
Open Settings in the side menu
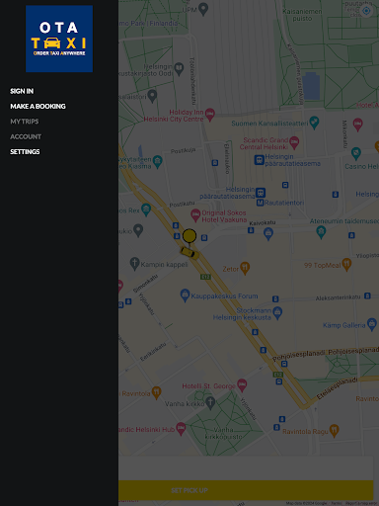(25, 152)
